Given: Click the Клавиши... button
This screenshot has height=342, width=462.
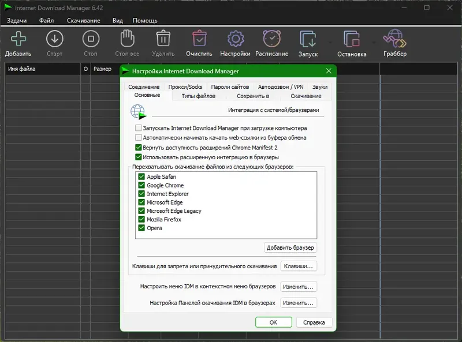Looking at the screenshot, I should (x=299, y=266).
